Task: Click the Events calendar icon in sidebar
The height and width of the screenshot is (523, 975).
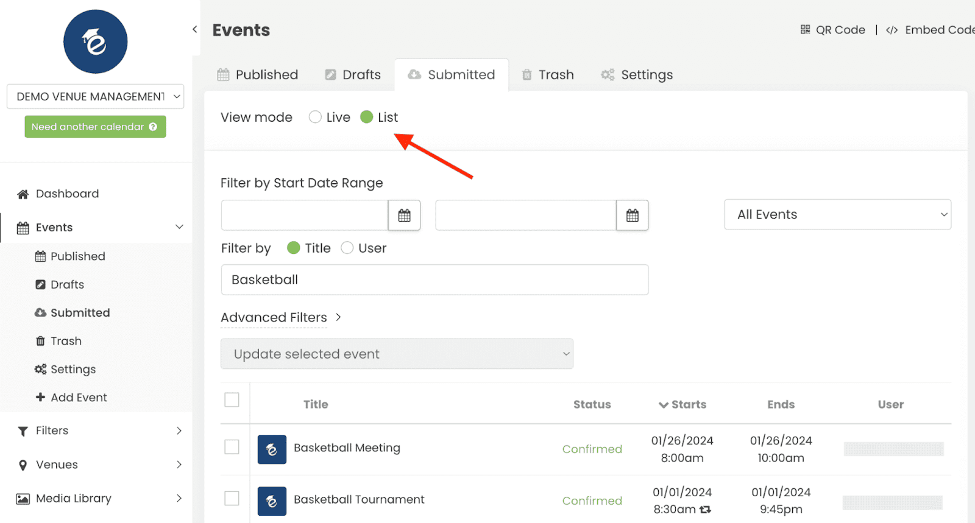Action: click(x=23, y=228)
